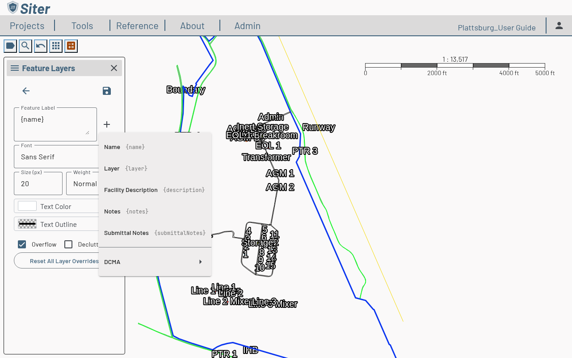Expand the DCMA submenu
The width and height of the screenshot is (572, 358).
click(155, 262)
